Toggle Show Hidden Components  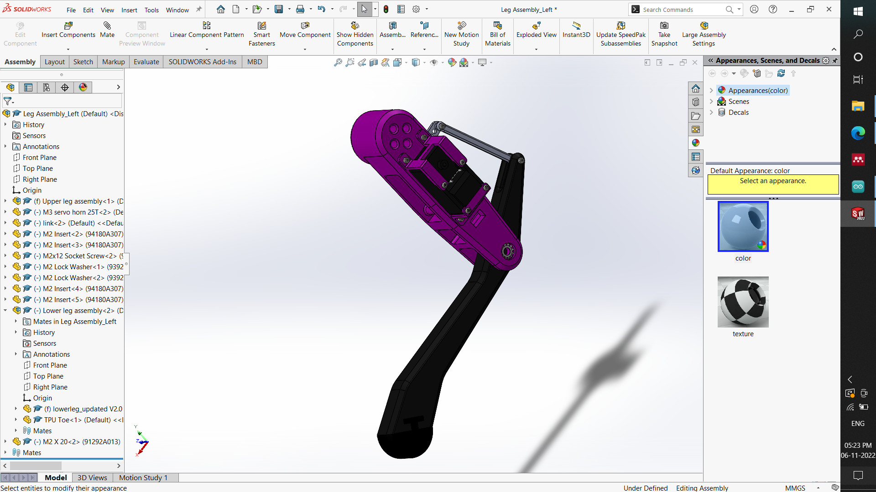pos(355,31)
